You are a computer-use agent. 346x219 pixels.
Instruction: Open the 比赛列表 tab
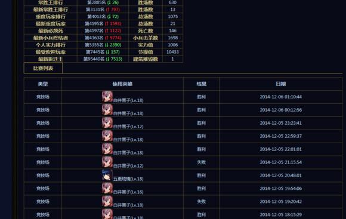coord(43,68)
